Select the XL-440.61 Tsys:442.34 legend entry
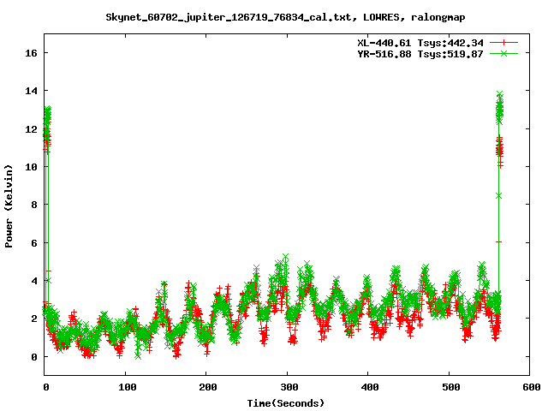This screenshot has width=548, height=411. pos(420,43)
